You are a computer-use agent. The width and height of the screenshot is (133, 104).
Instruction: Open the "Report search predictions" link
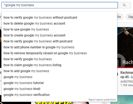tap(102, 100)
